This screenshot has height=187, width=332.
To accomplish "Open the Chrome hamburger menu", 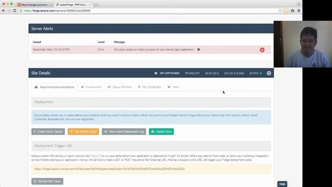I will click(299, 10).
